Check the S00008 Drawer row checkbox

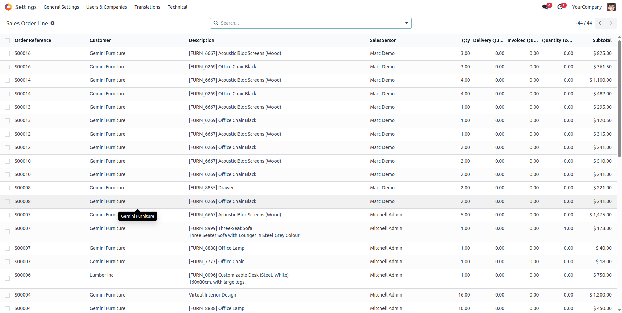(x=7, y=188)
